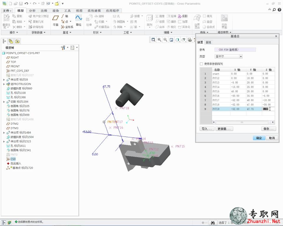The image size is (283, 226).
Task: Click the help question mark icon
Action: coord(279,10)
